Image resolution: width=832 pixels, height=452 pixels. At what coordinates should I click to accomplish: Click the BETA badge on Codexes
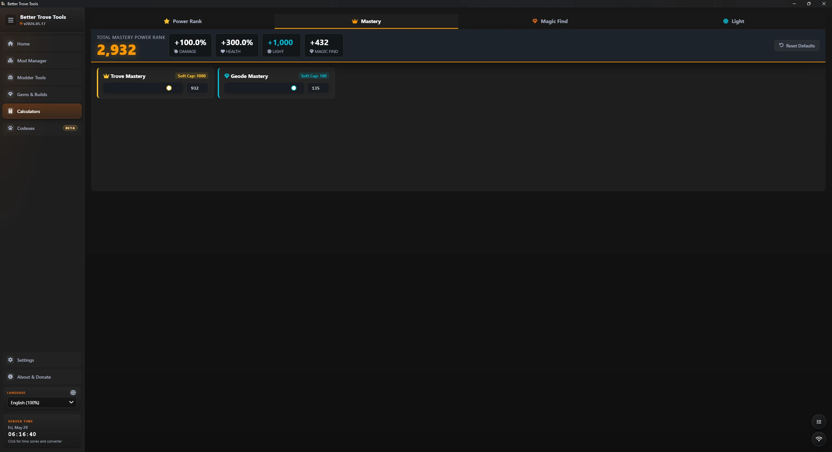(x=70, y=128)
